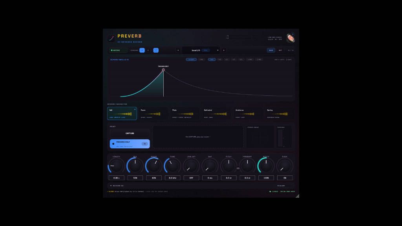Click the Init button
The width and height of the screenshot is (402, 226).
pos(280,51)
